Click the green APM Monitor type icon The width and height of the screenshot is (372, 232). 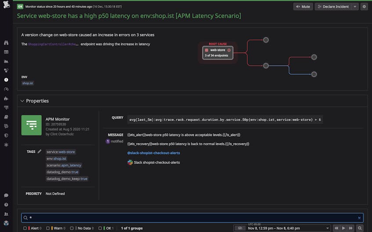coord(31,125)
